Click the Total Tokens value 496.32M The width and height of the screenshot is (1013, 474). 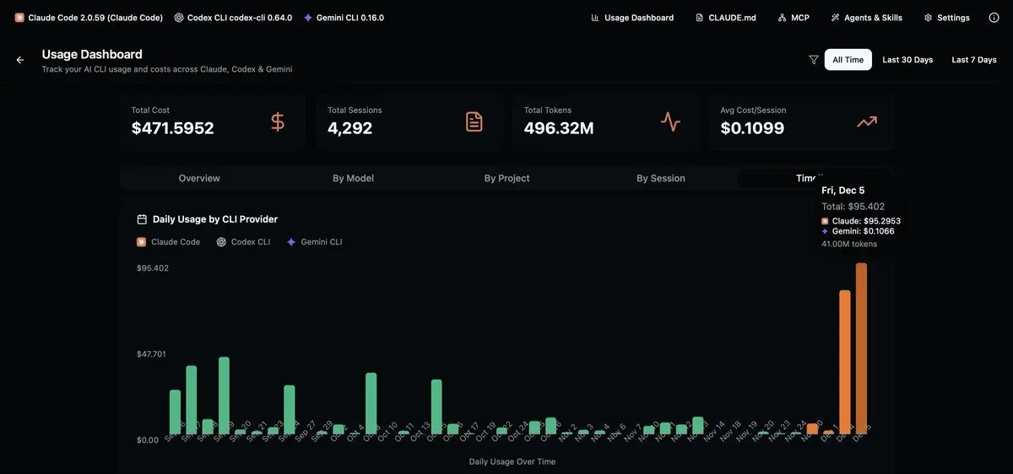tap(559, 128)
